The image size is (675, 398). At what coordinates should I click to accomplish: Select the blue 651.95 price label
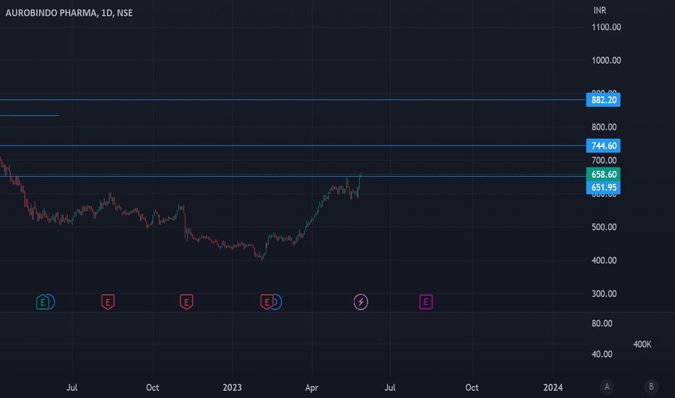603,187
